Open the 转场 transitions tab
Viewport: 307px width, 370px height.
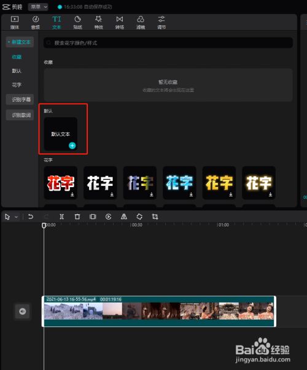(120, 23)
